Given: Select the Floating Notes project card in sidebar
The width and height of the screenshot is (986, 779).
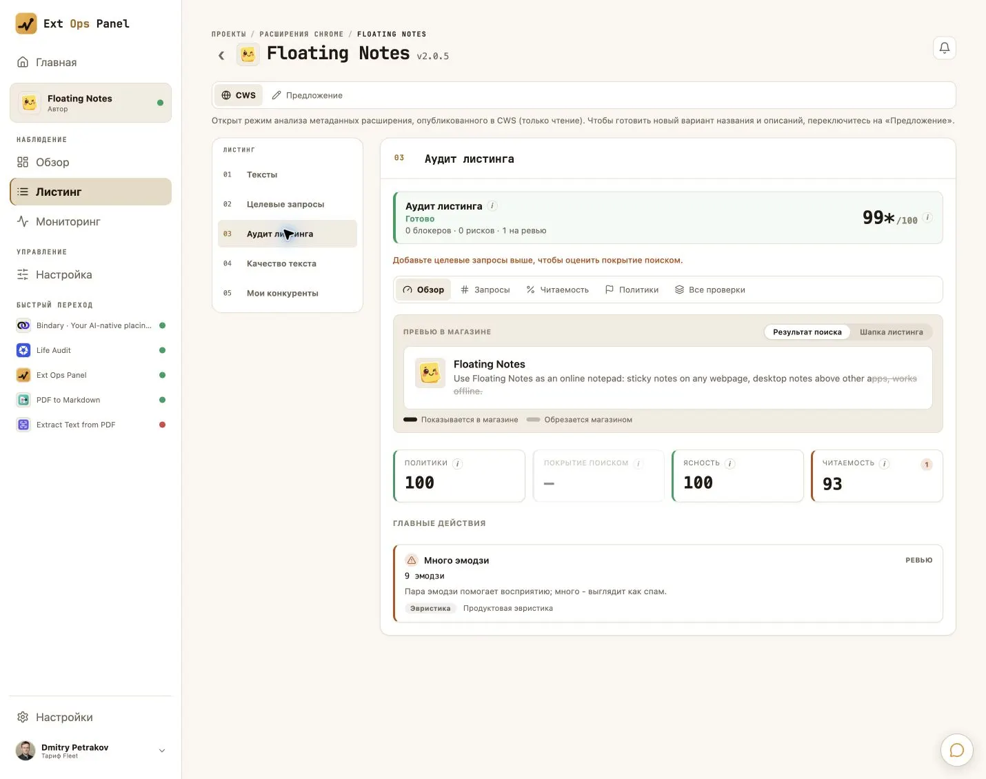Looking at the screenshot, I should (90, 103).
